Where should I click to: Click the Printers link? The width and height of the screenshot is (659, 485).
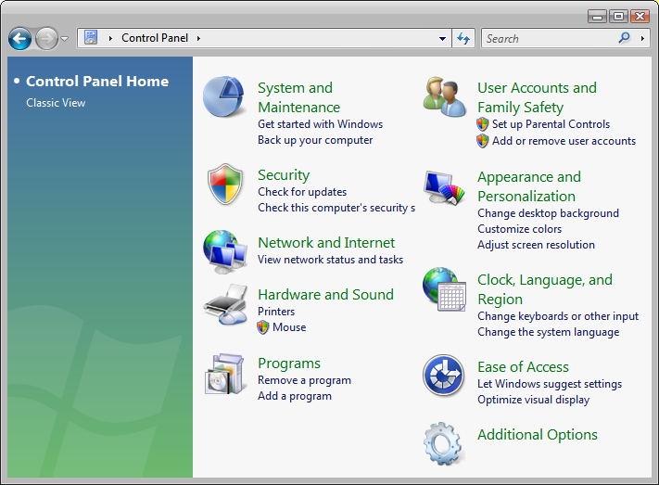(x=276, y=312)
